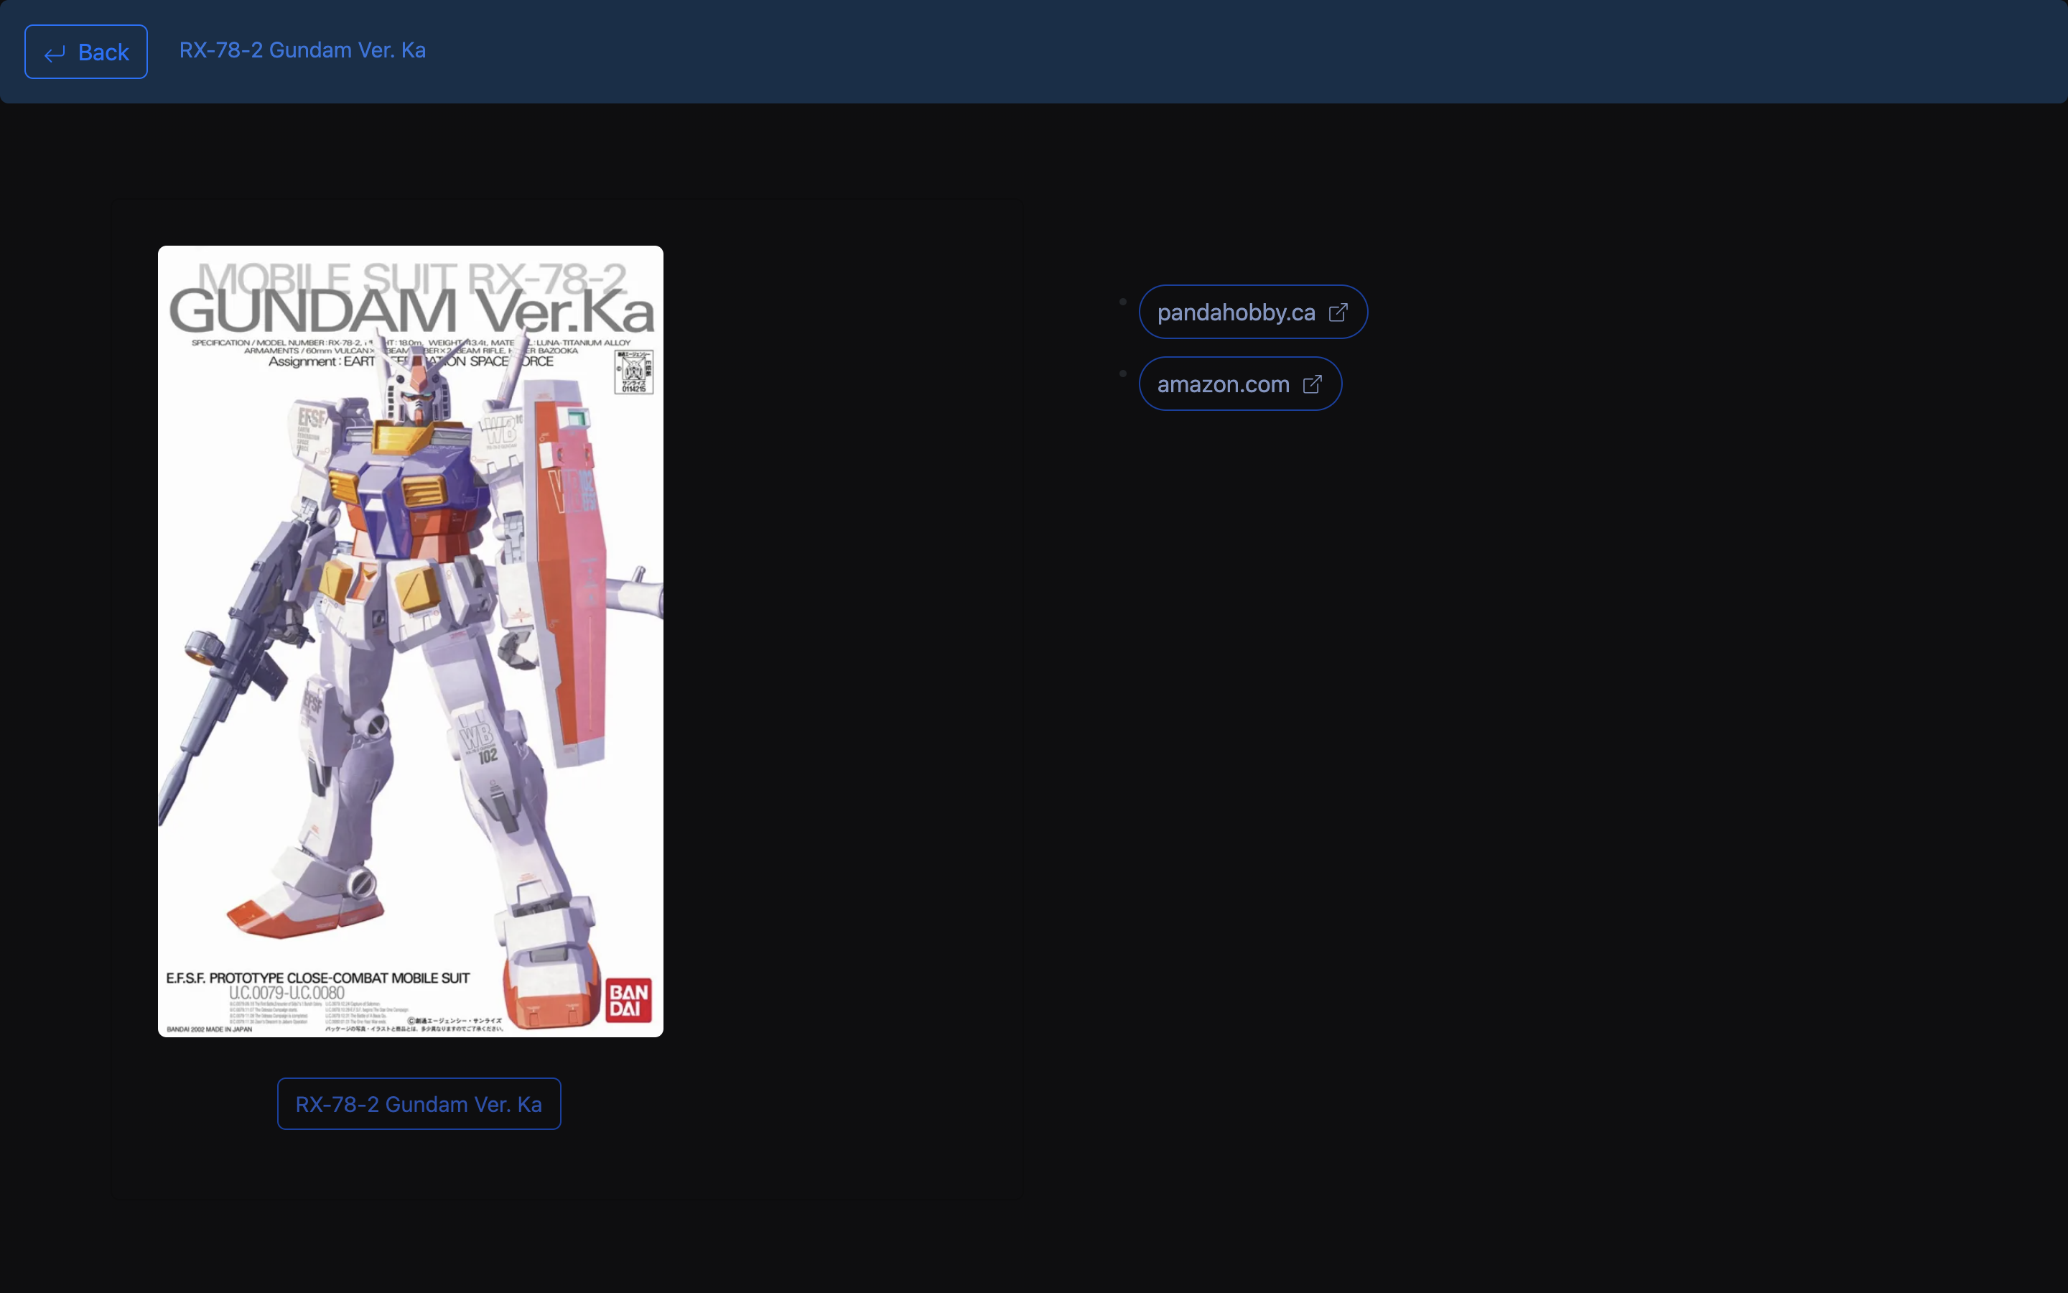Image resolution: width=2068 pixels, height=1293 pixels.
Task: Click the external link icon beside amazon.com
Action: [1313, 385]
